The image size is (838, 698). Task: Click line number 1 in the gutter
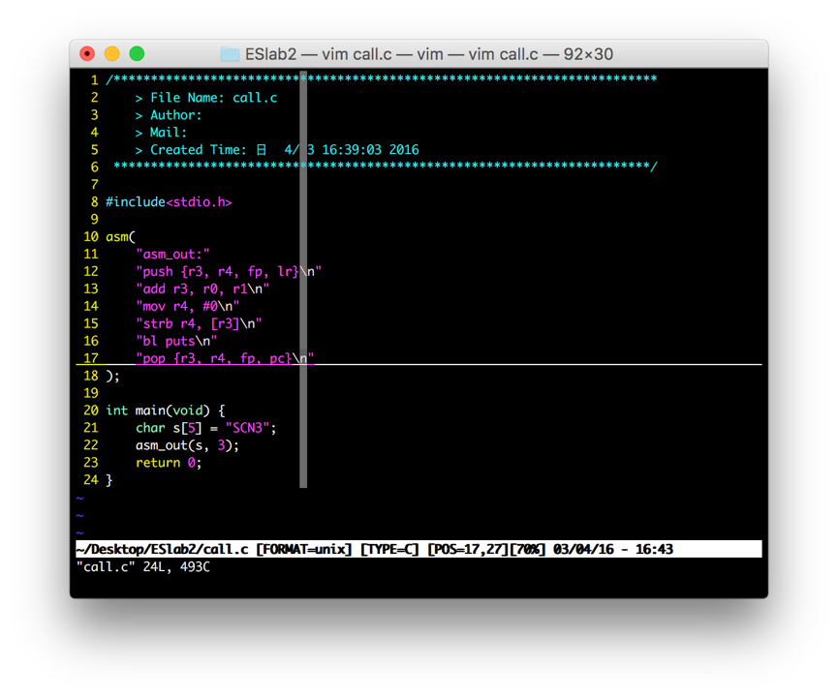pyautogui.click(x=95, y=80)
